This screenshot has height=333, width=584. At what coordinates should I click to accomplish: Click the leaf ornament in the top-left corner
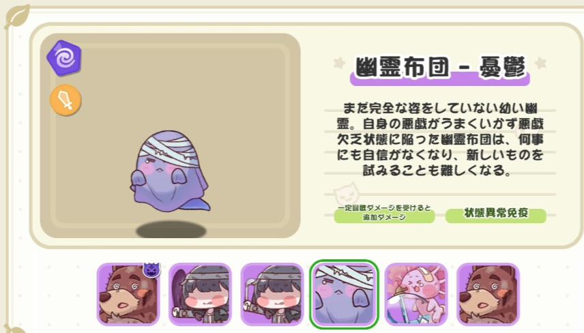tap(17, 16)
